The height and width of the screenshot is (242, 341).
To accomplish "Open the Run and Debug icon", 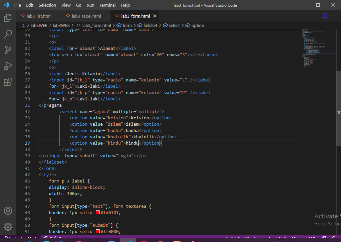I will coord(8,66).
